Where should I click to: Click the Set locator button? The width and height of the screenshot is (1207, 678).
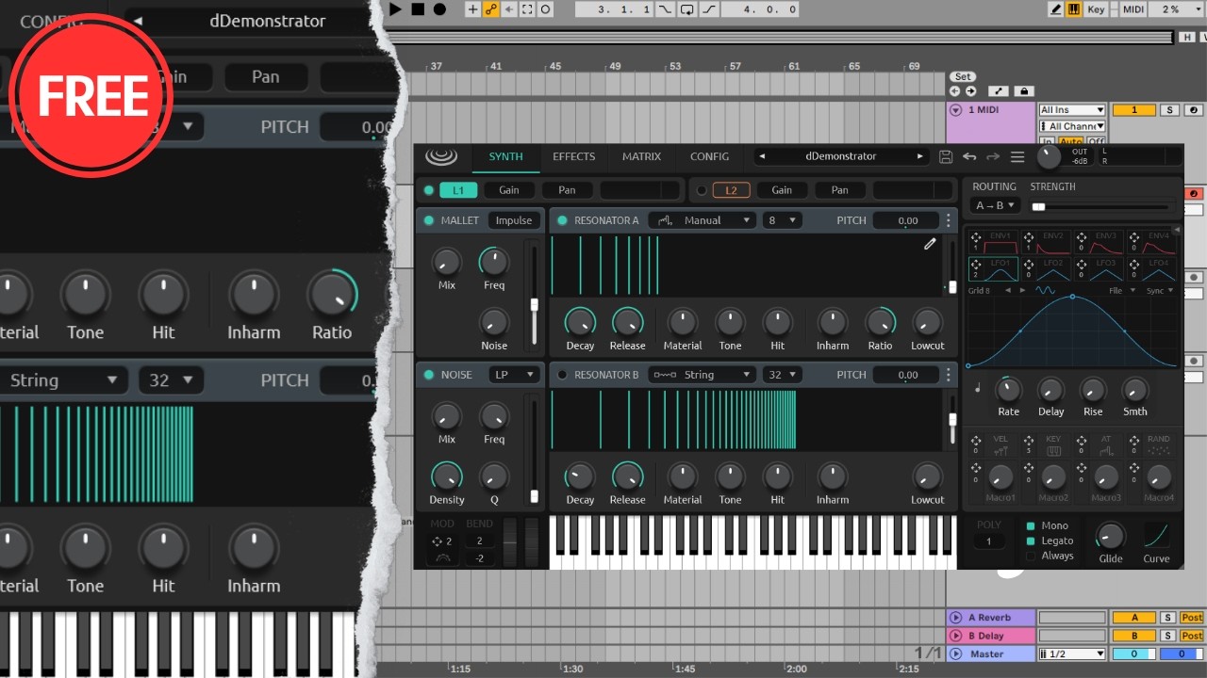coord(963,77)
